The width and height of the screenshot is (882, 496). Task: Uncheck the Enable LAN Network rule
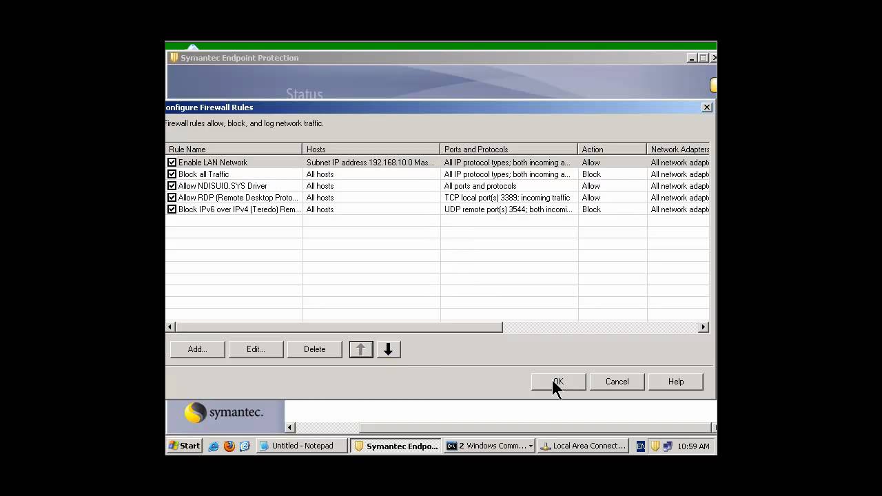tap(172, 163)
